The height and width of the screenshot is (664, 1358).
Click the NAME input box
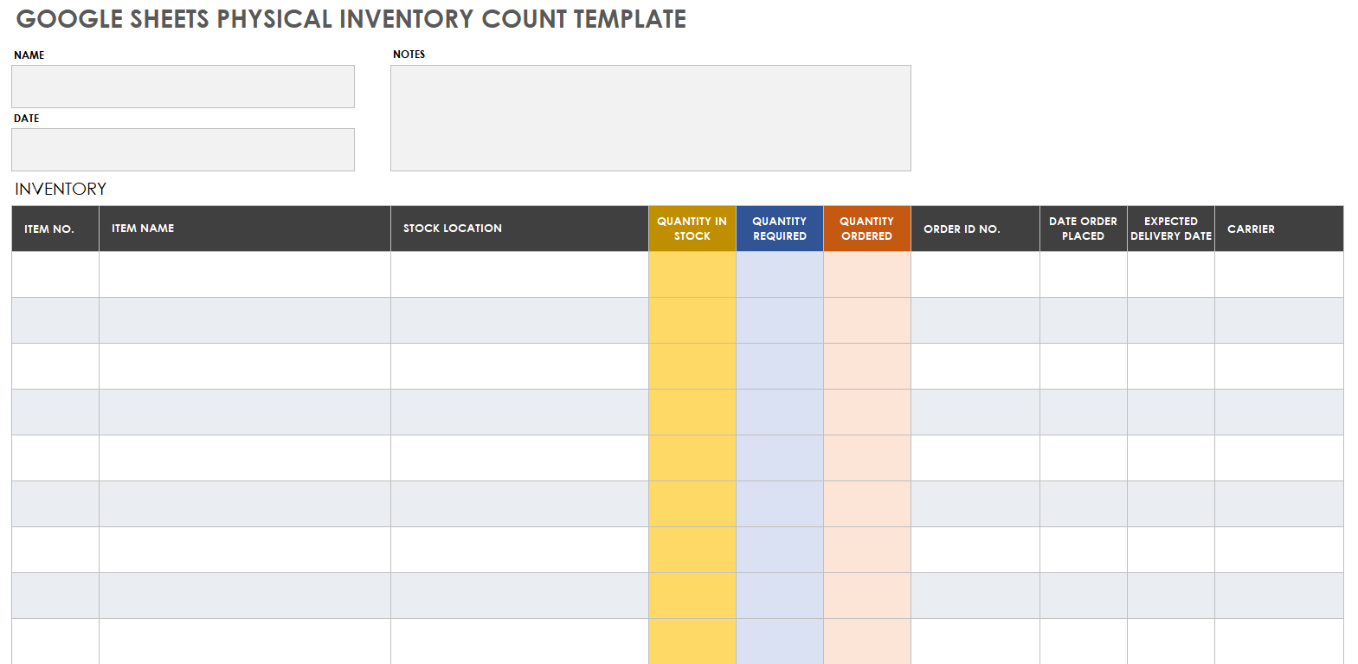[x=183, y=87]
